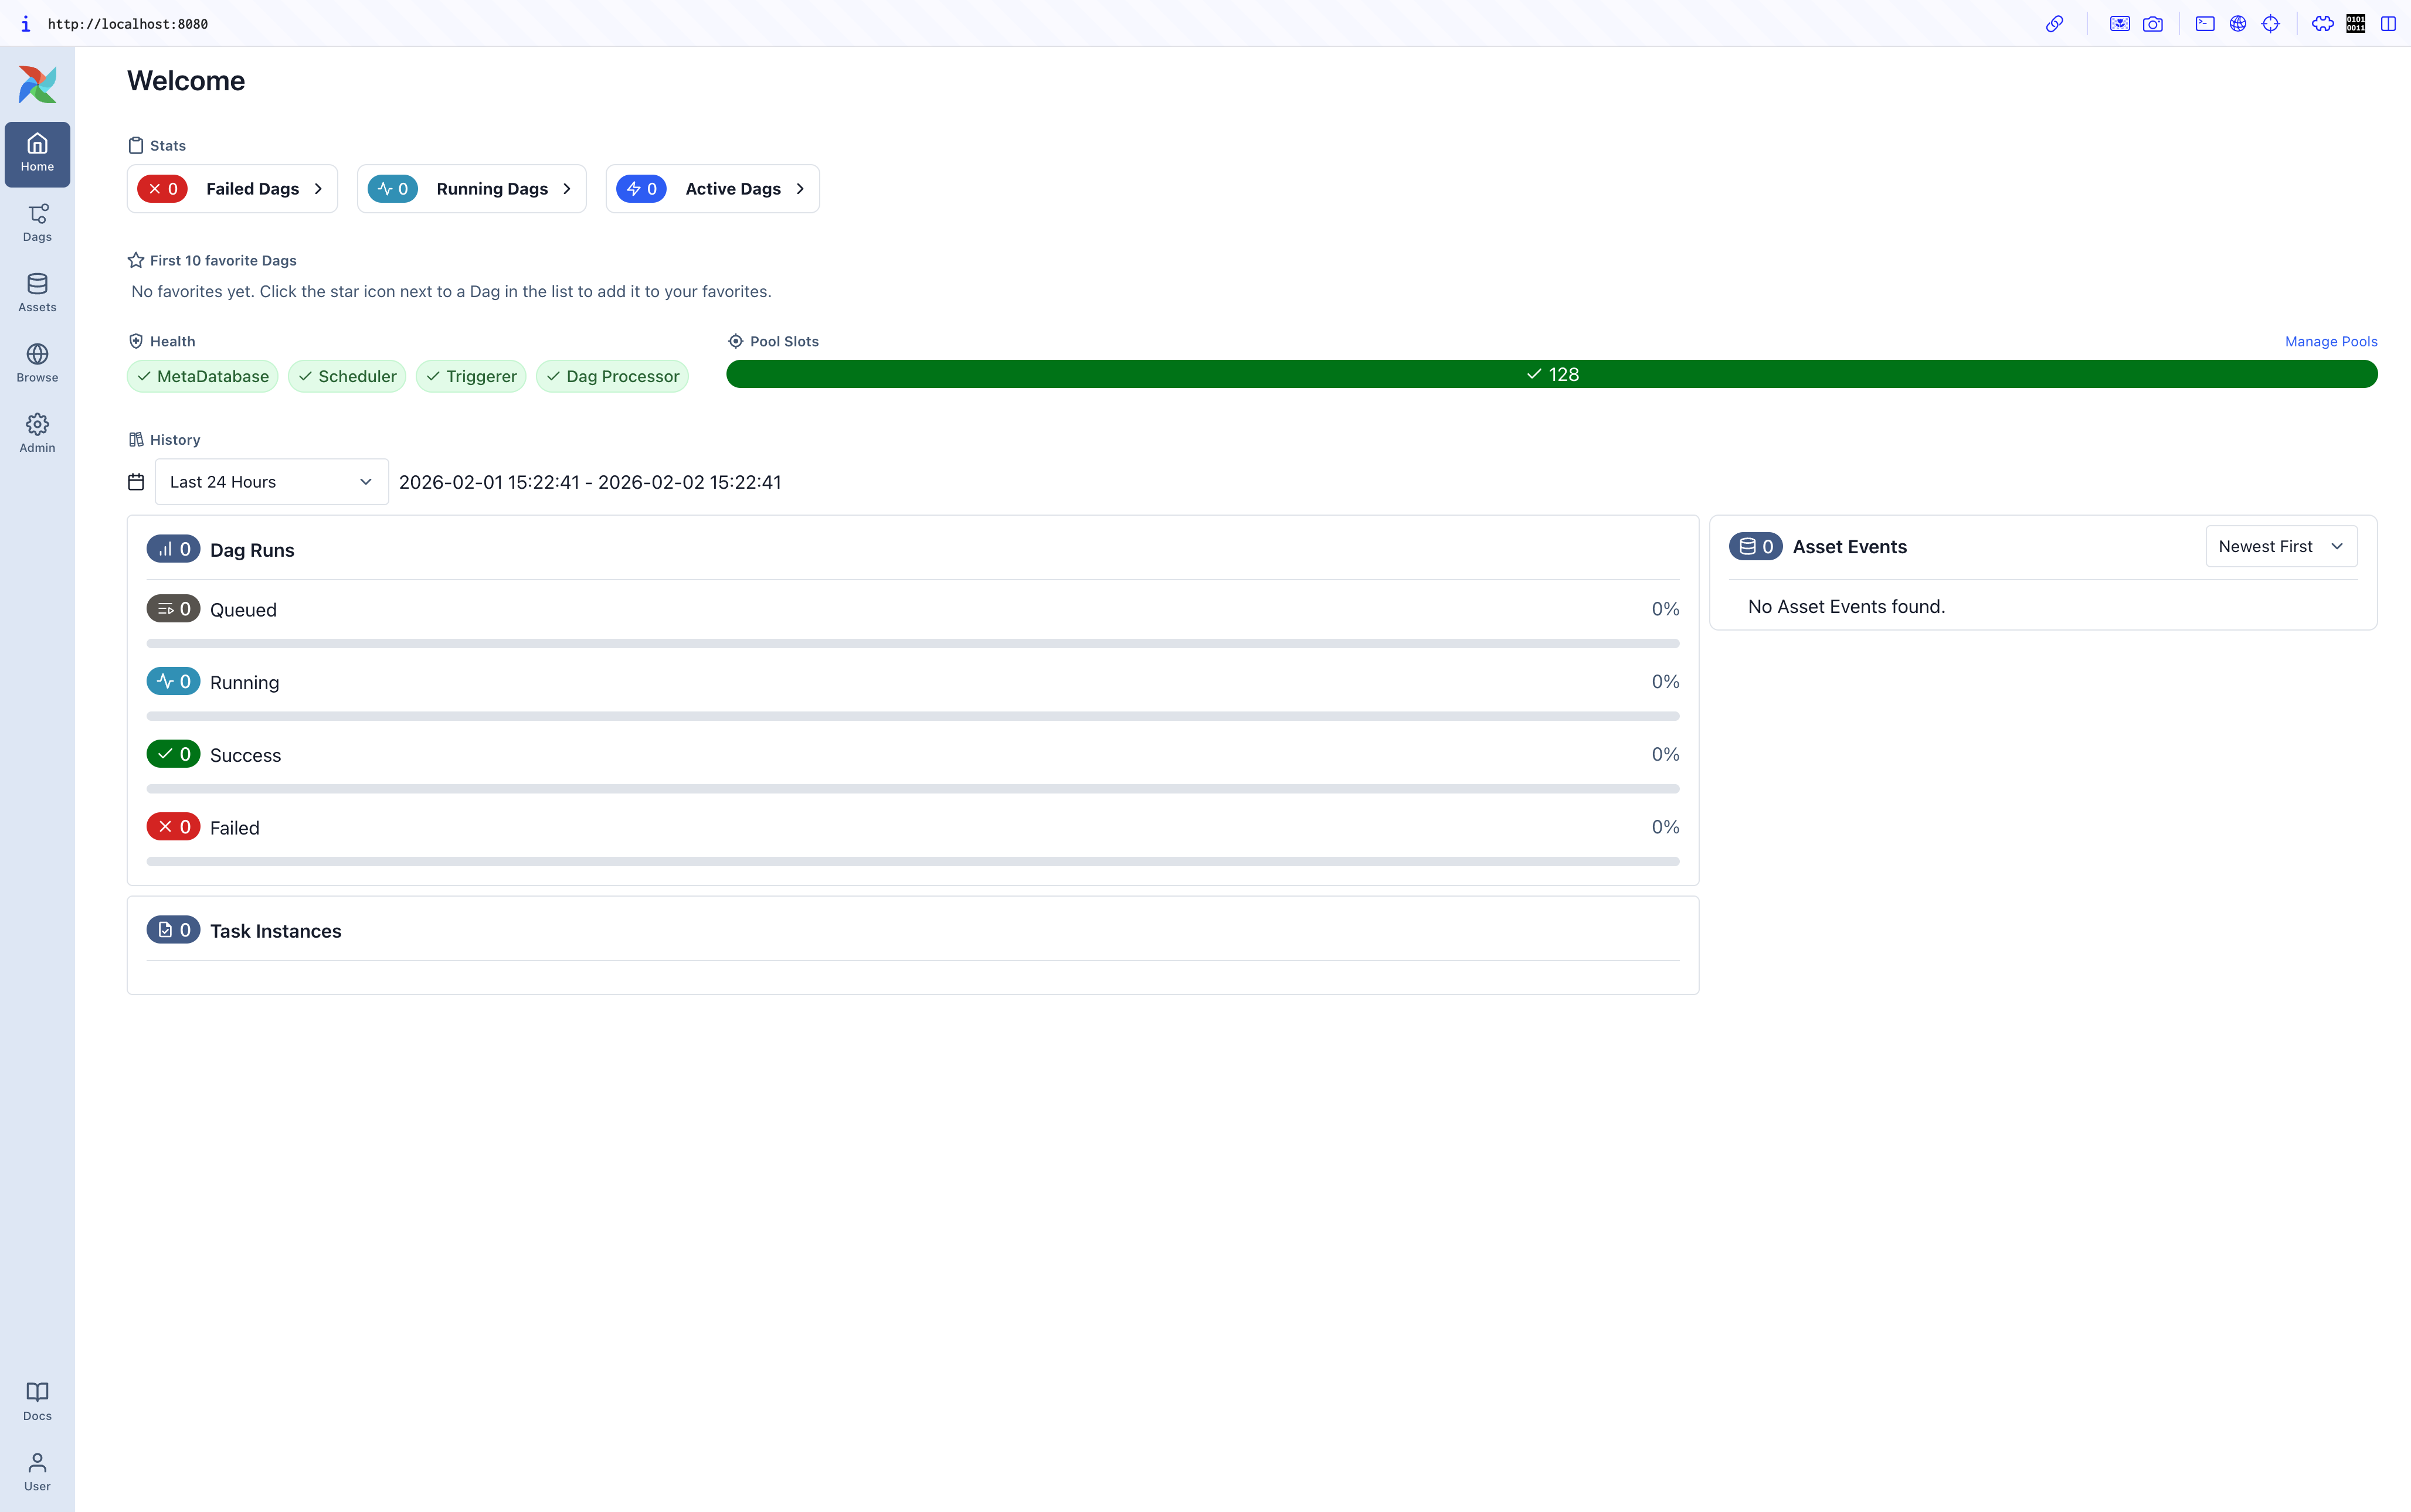Click the green Pool Slots 128 bar
This screenshot has width=2411, height=1512.
click(x=1551, y=374)
